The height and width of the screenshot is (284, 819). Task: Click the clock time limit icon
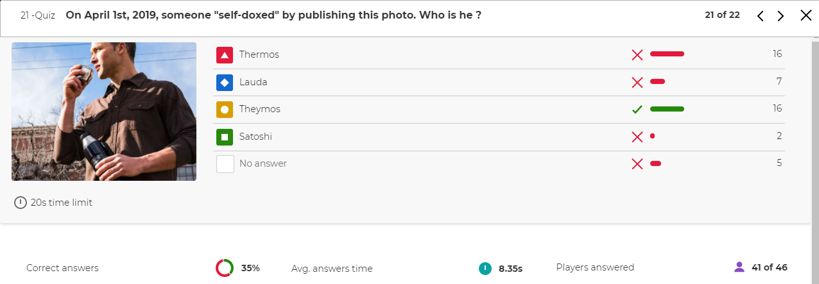click(x=21, y=203)
